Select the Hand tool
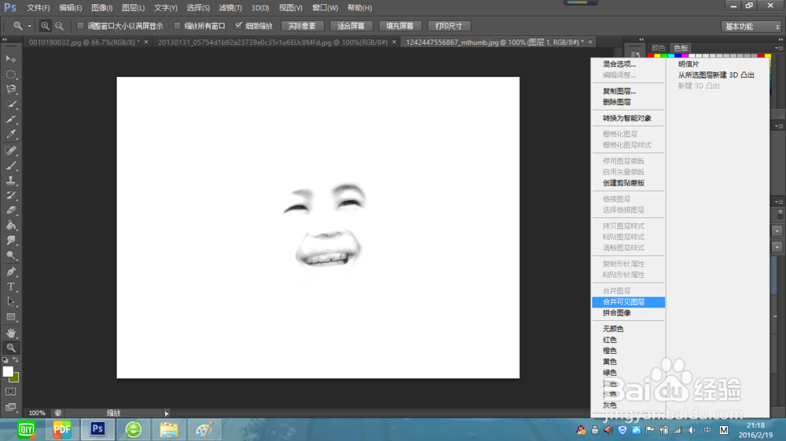The image size is (786, 441). coord(11,333)
